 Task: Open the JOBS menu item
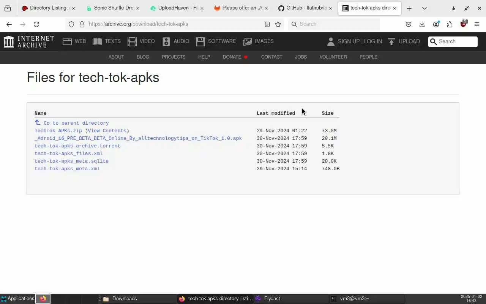[x=301, y=57]
